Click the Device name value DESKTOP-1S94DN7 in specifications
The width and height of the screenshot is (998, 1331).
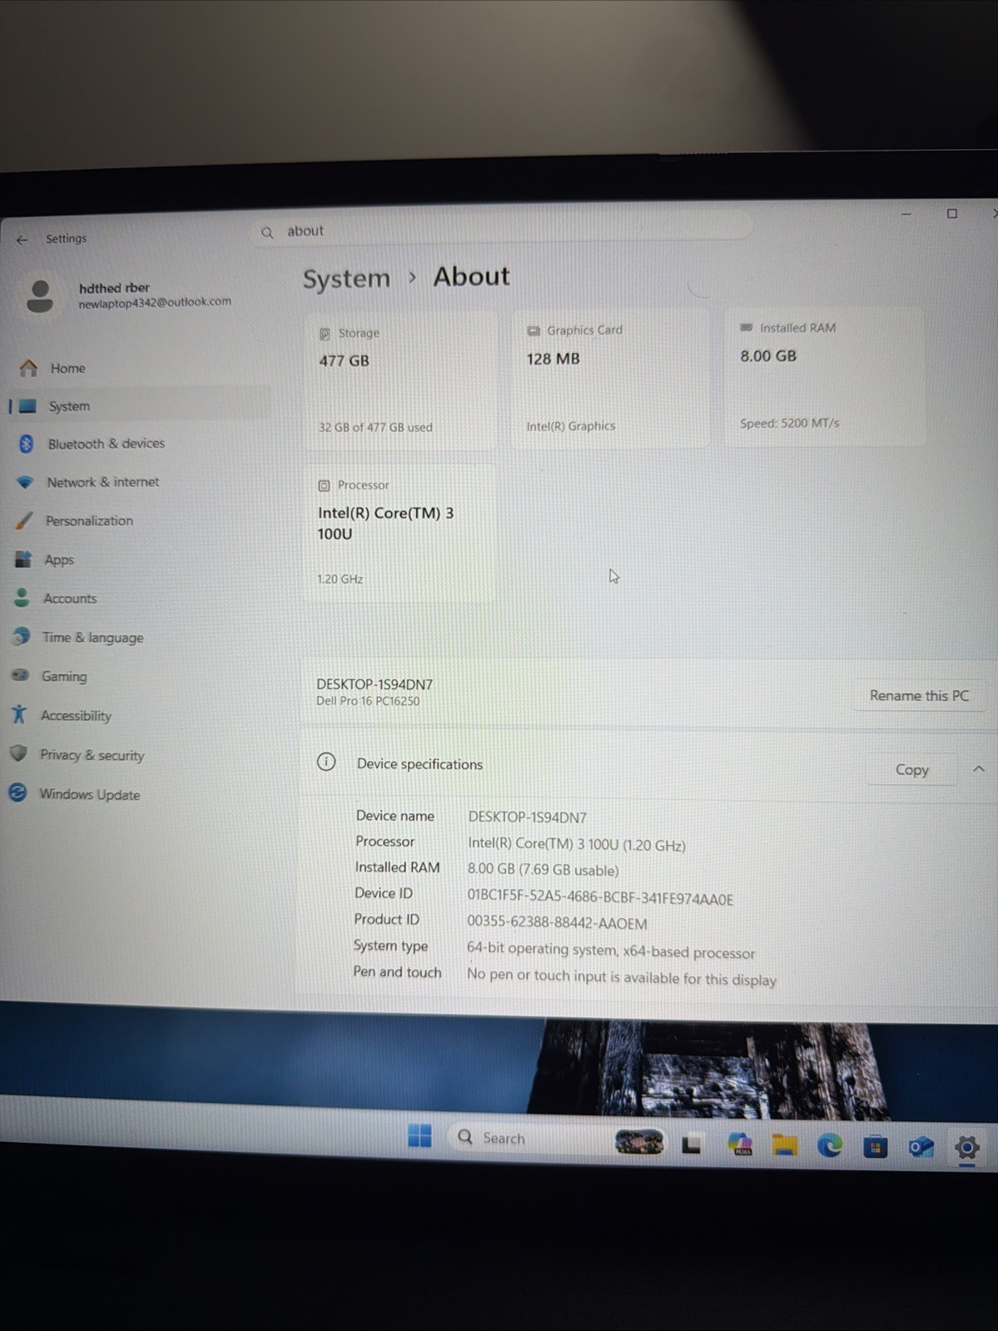pyautogui.click(x=527, y=817)
